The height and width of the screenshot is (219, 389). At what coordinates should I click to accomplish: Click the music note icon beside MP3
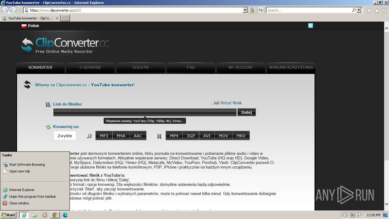[89, 136]
